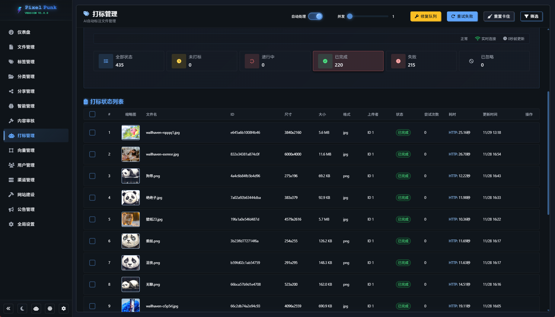This screenshot has height=317, width=555.
Task: Select the 已完成 completed status card
Action: click(x=348, y=61)
